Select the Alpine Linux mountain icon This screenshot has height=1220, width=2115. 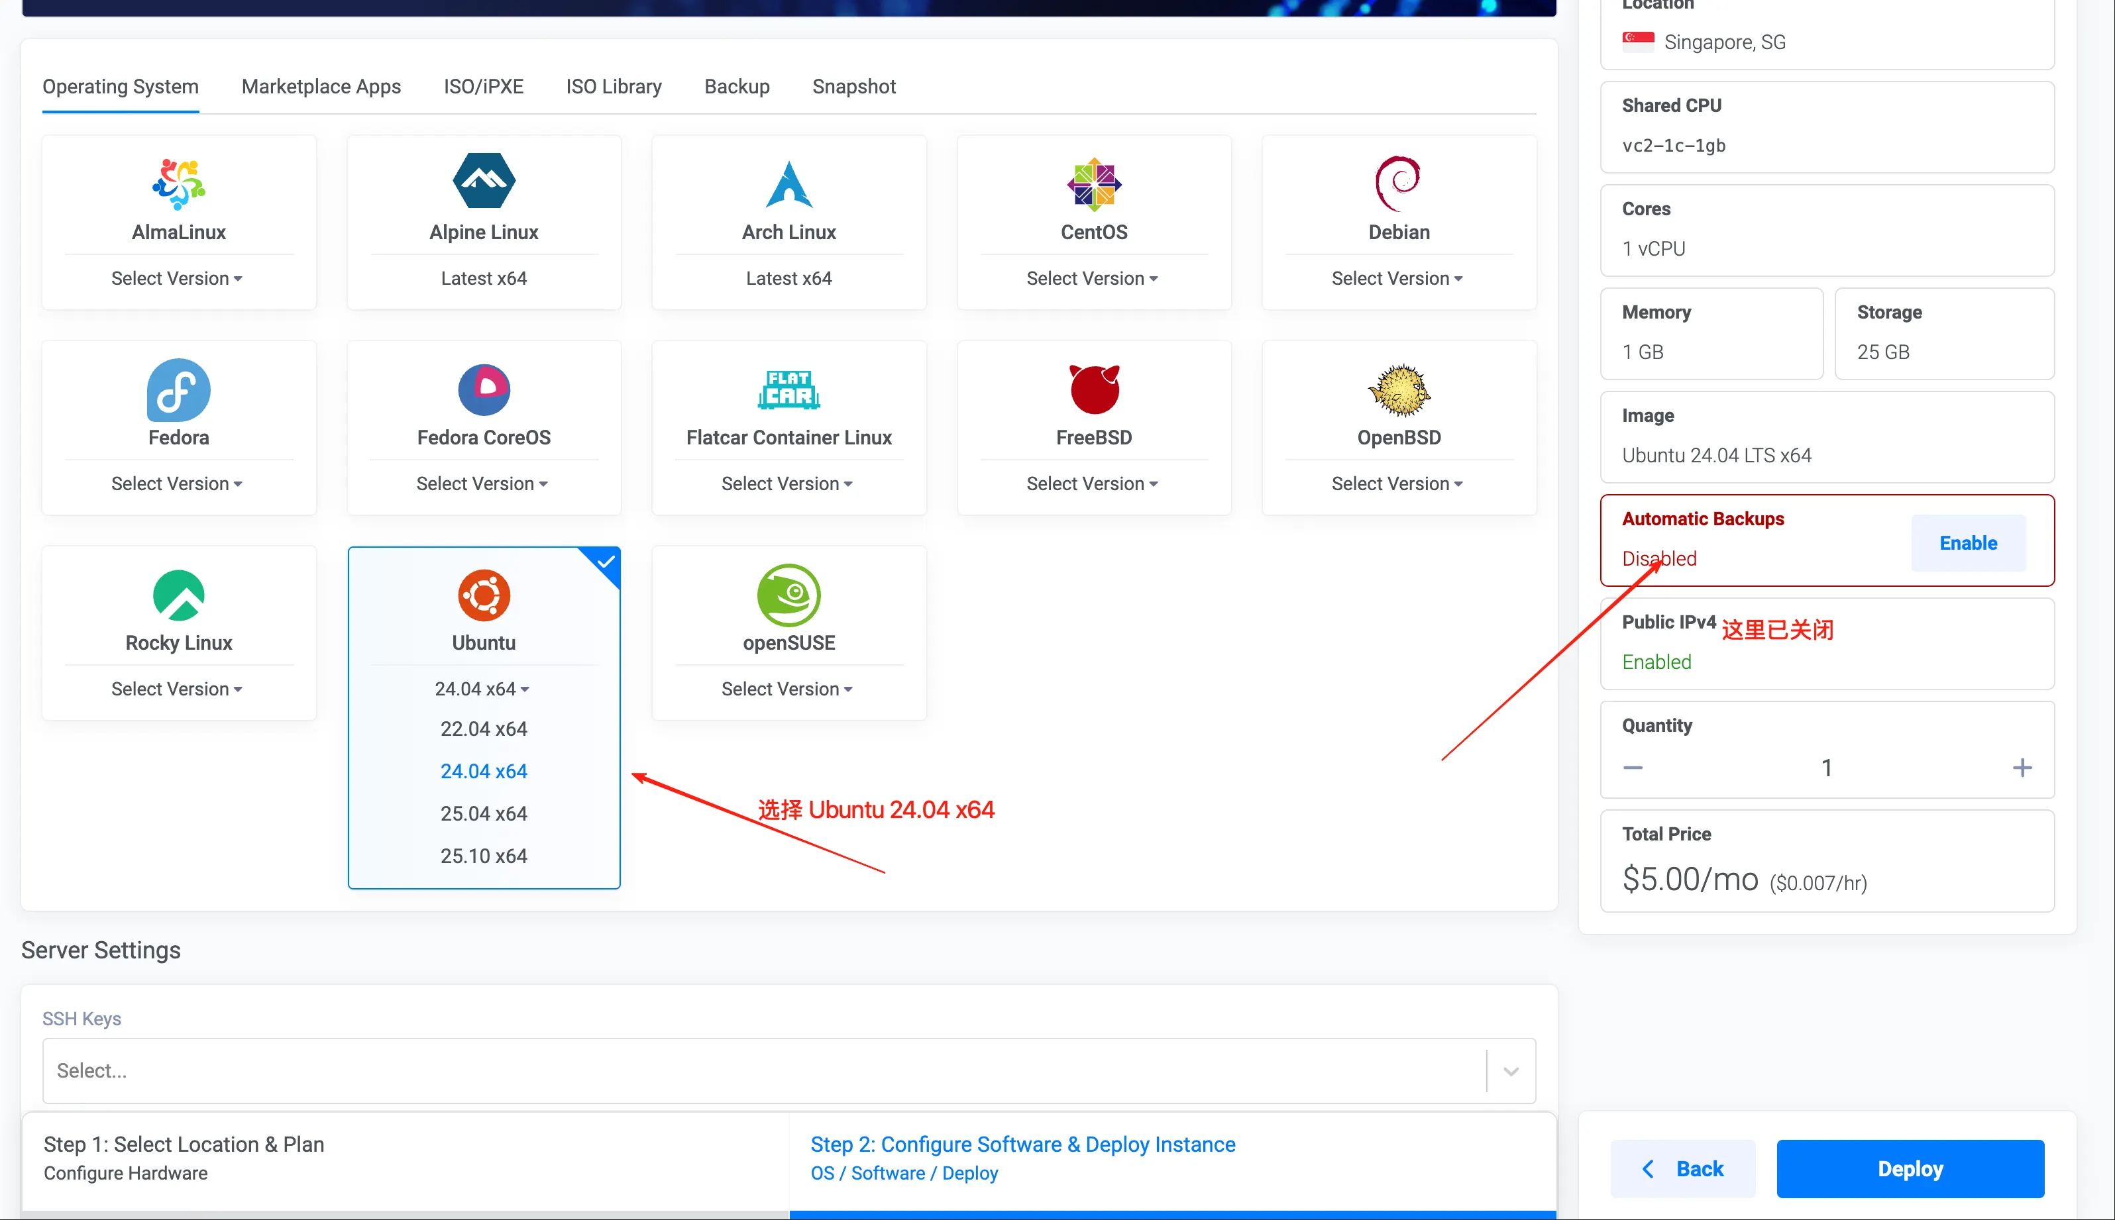(484, 181)
